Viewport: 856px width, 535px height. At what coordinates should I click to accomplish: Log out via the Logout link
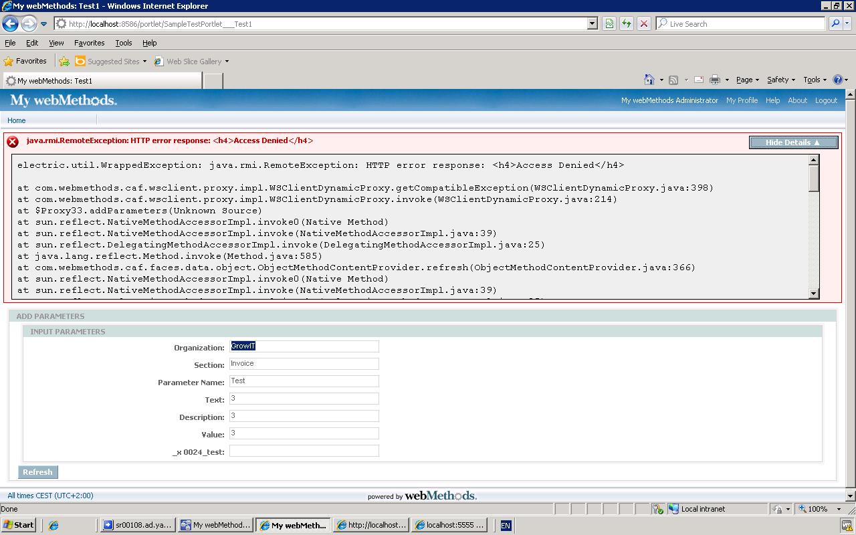(826, 100)
